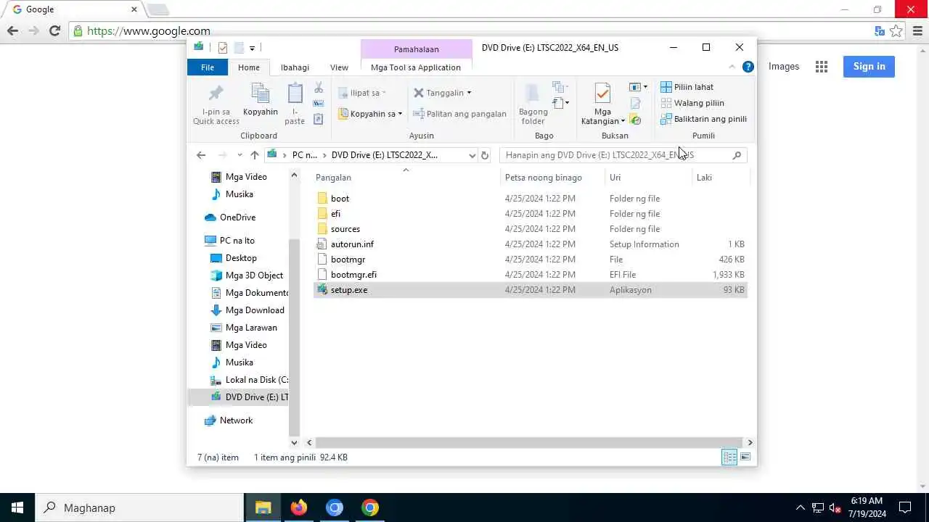
Task: Click the I-paste clipboard icon
Action: 295,94
